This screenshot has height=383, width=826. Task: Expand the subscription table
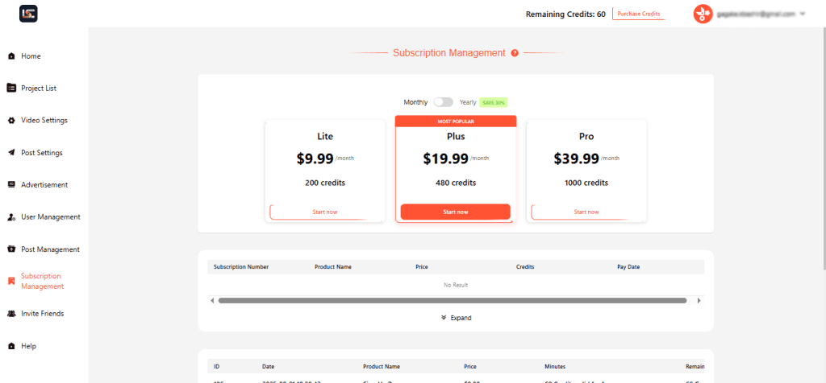click(456, 318)
